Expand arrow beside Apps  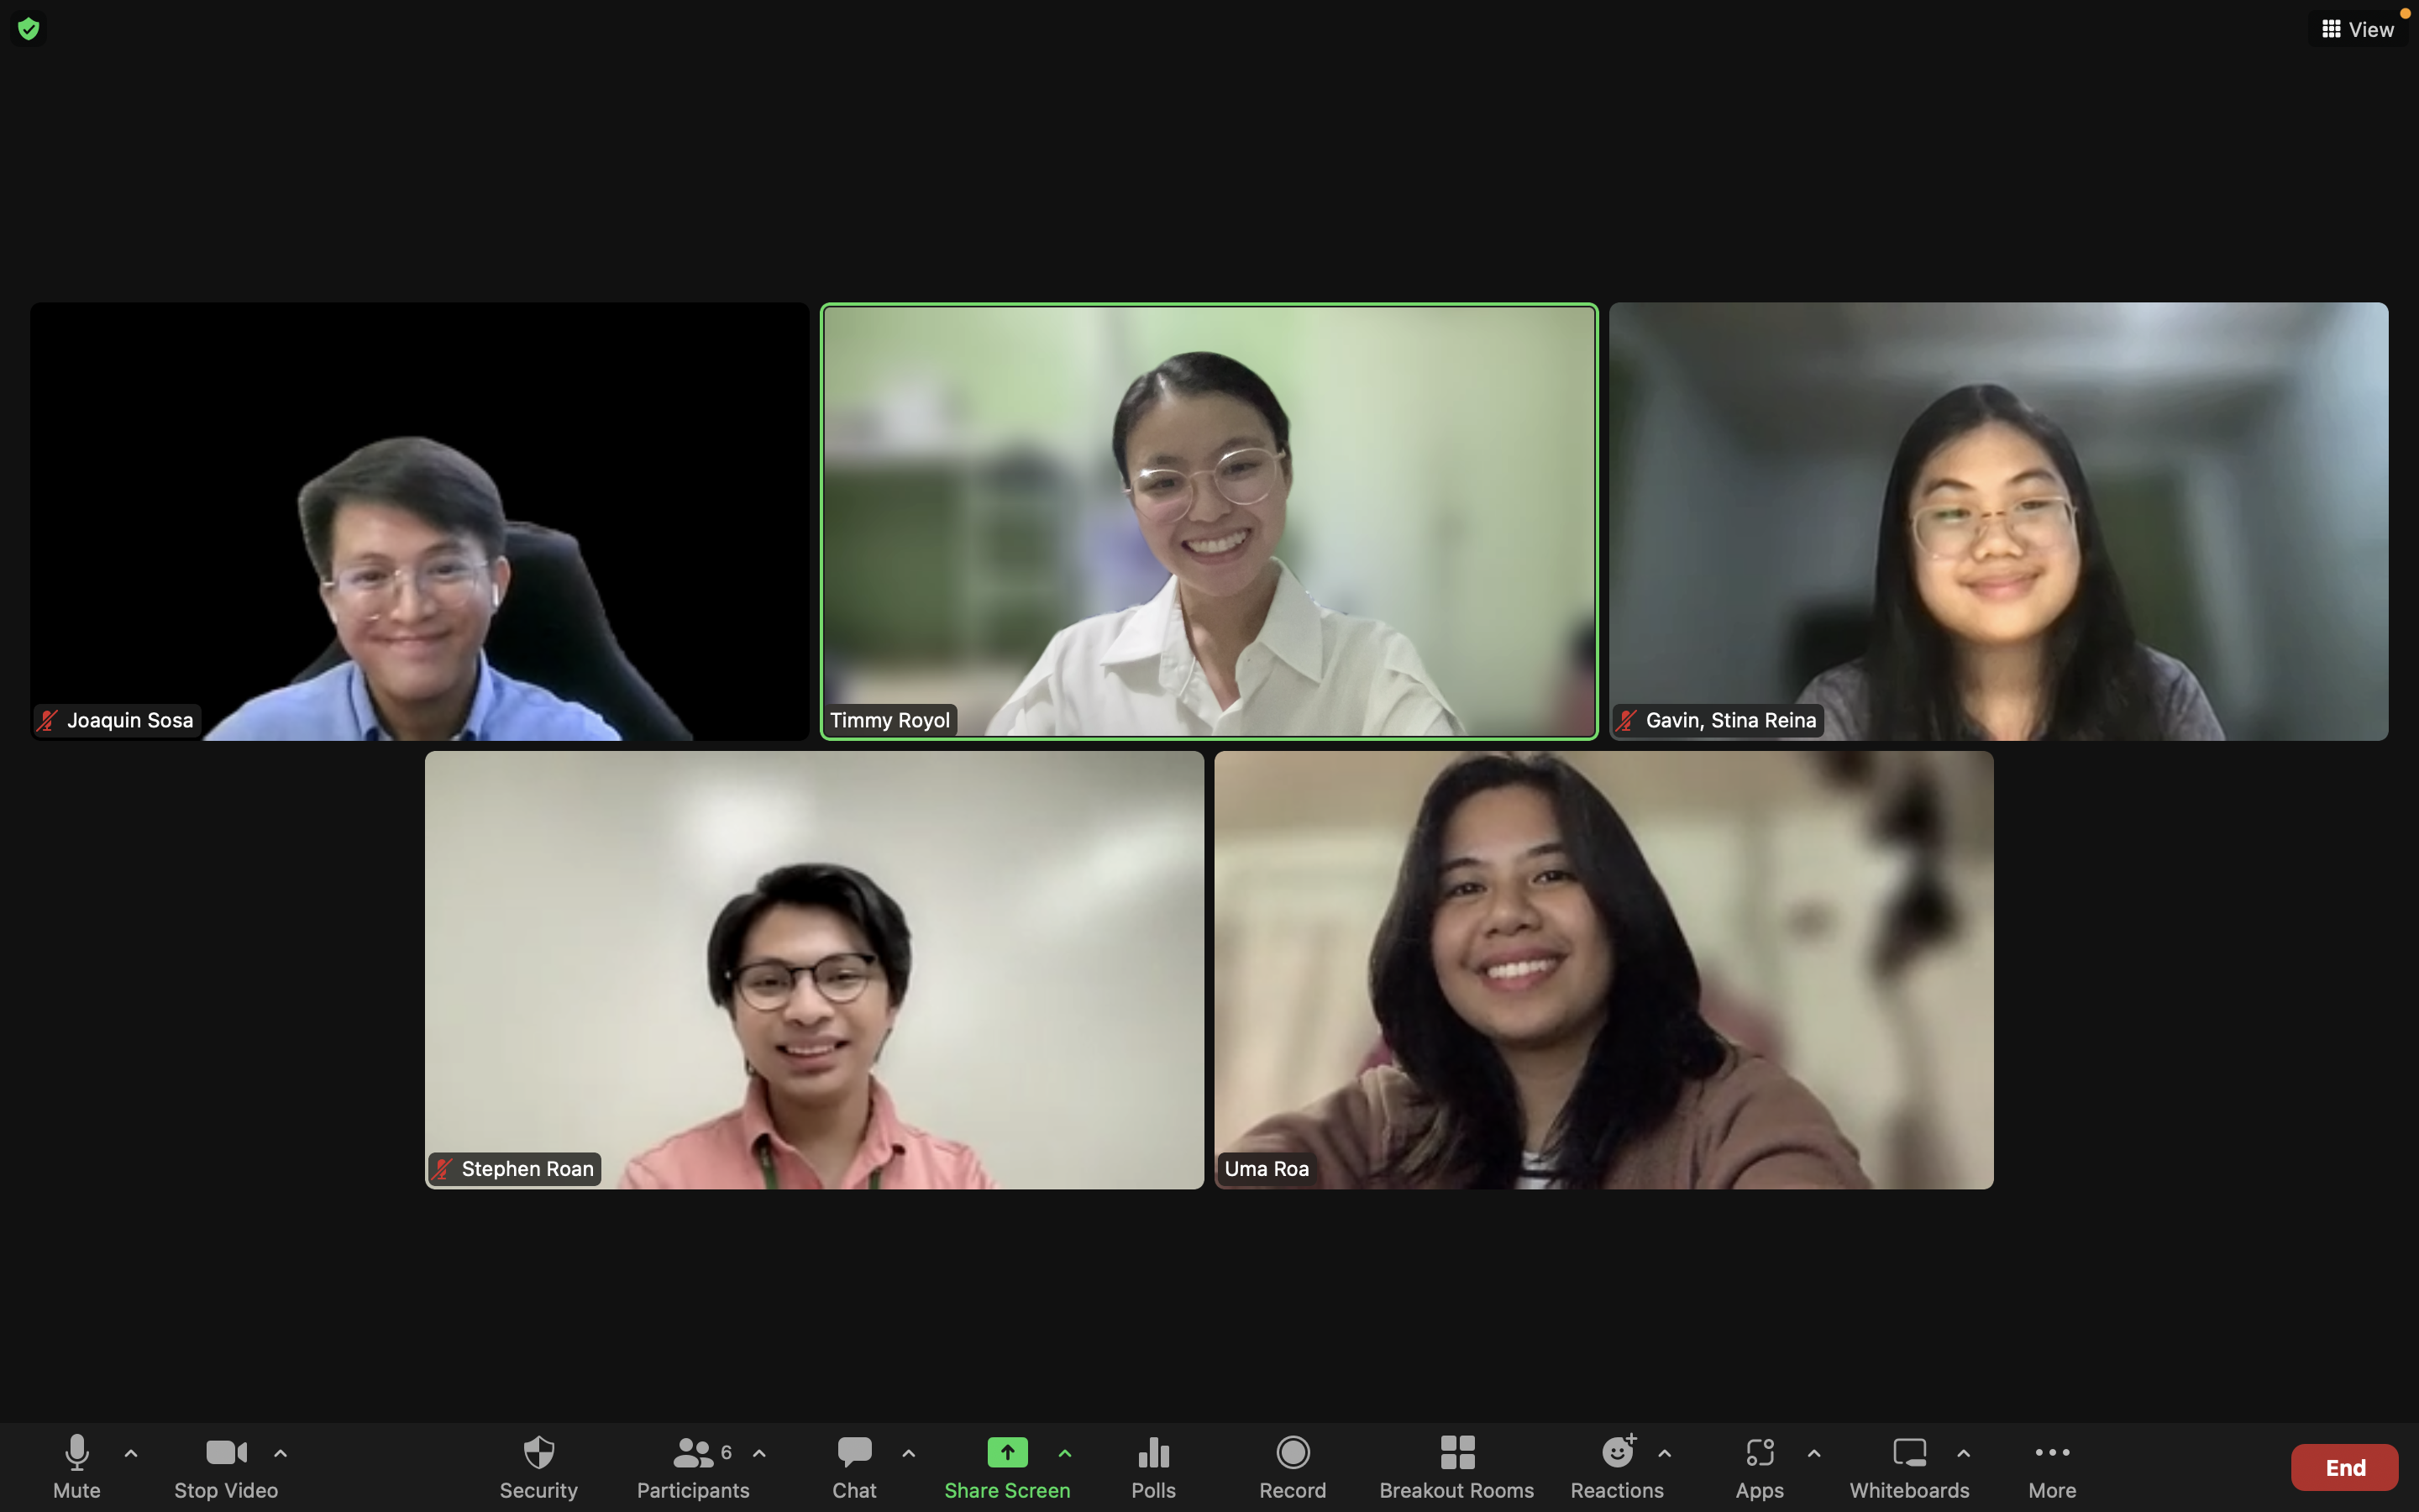tap(1814, 1454)
